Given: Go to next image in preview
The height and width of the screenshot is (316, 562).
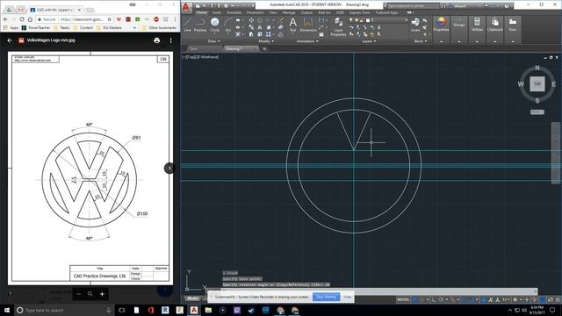Looking at the screenshot, I should [x=169, y=168].
